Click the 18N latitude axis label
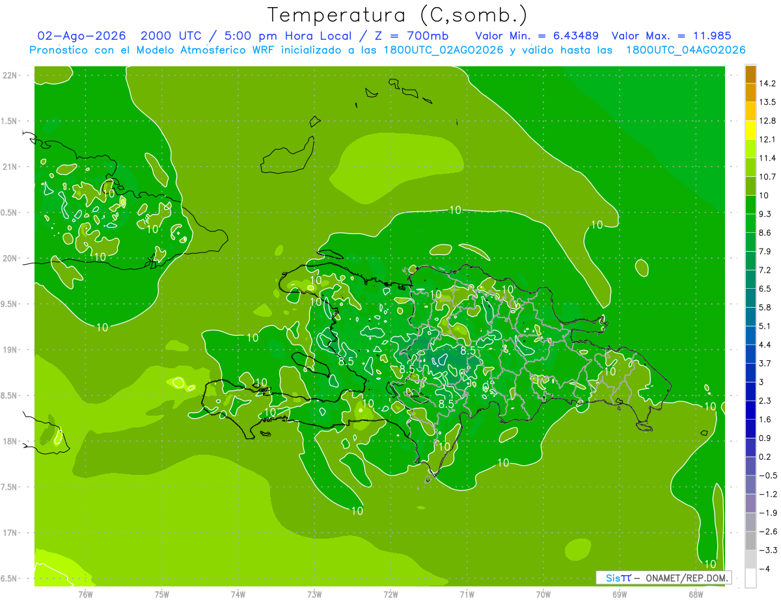This screenshot has height=603, width=781. point(10,441)
